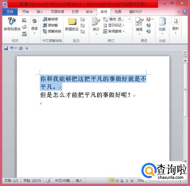This screenshot has height=186, width=190.
Task: Save document with the floppy disk icon
Action: point(6,48)
